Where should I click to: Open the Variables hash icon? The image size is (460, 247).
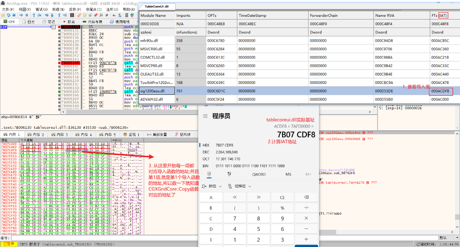click(x=107, y=15)
